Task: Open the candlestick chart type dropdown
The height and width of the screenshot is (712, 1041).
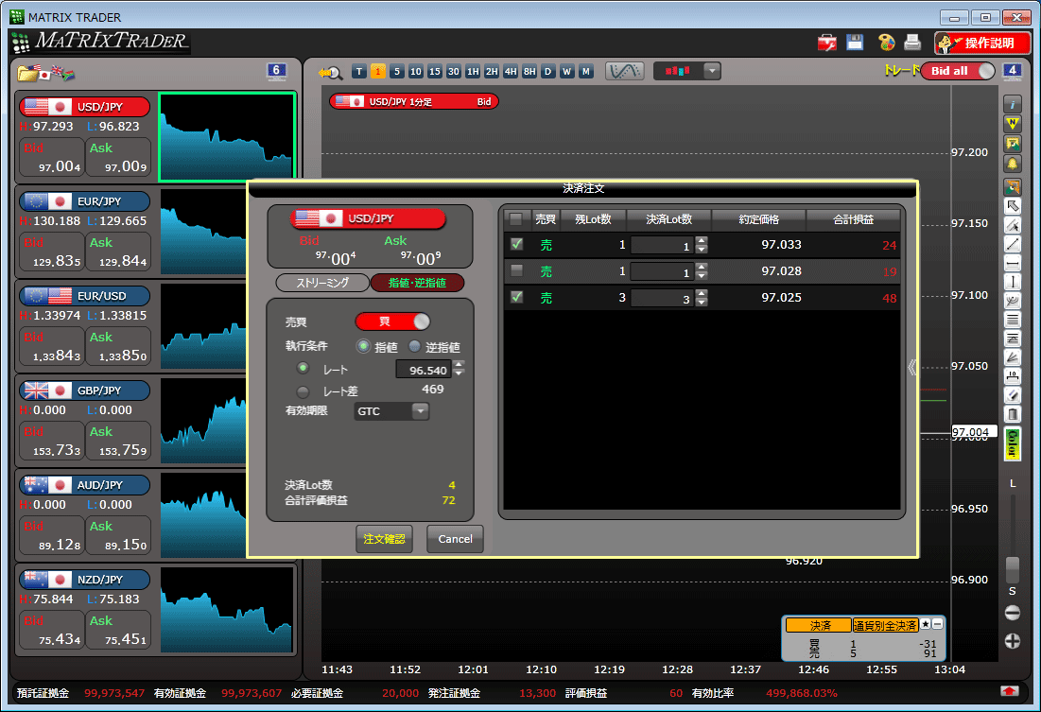Action: [x=712, y=70]
